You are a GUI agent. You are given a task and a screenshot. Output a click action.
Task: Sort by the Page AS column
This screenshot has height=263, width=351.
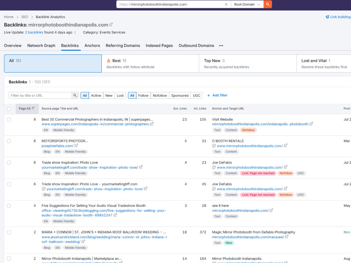point(27,108)
